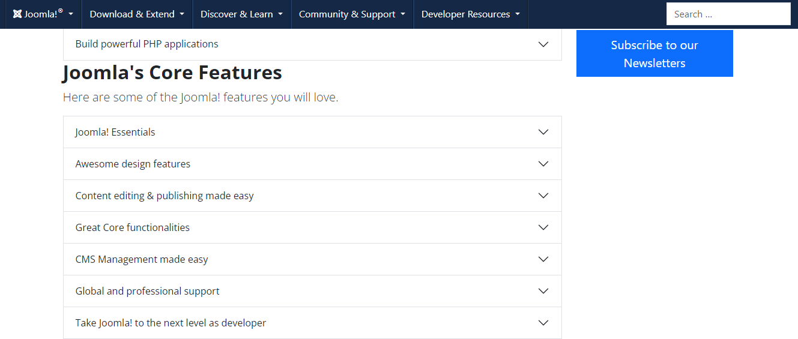Click the Joomla! brand dropdown caret
798x339 pixels.
71,14
